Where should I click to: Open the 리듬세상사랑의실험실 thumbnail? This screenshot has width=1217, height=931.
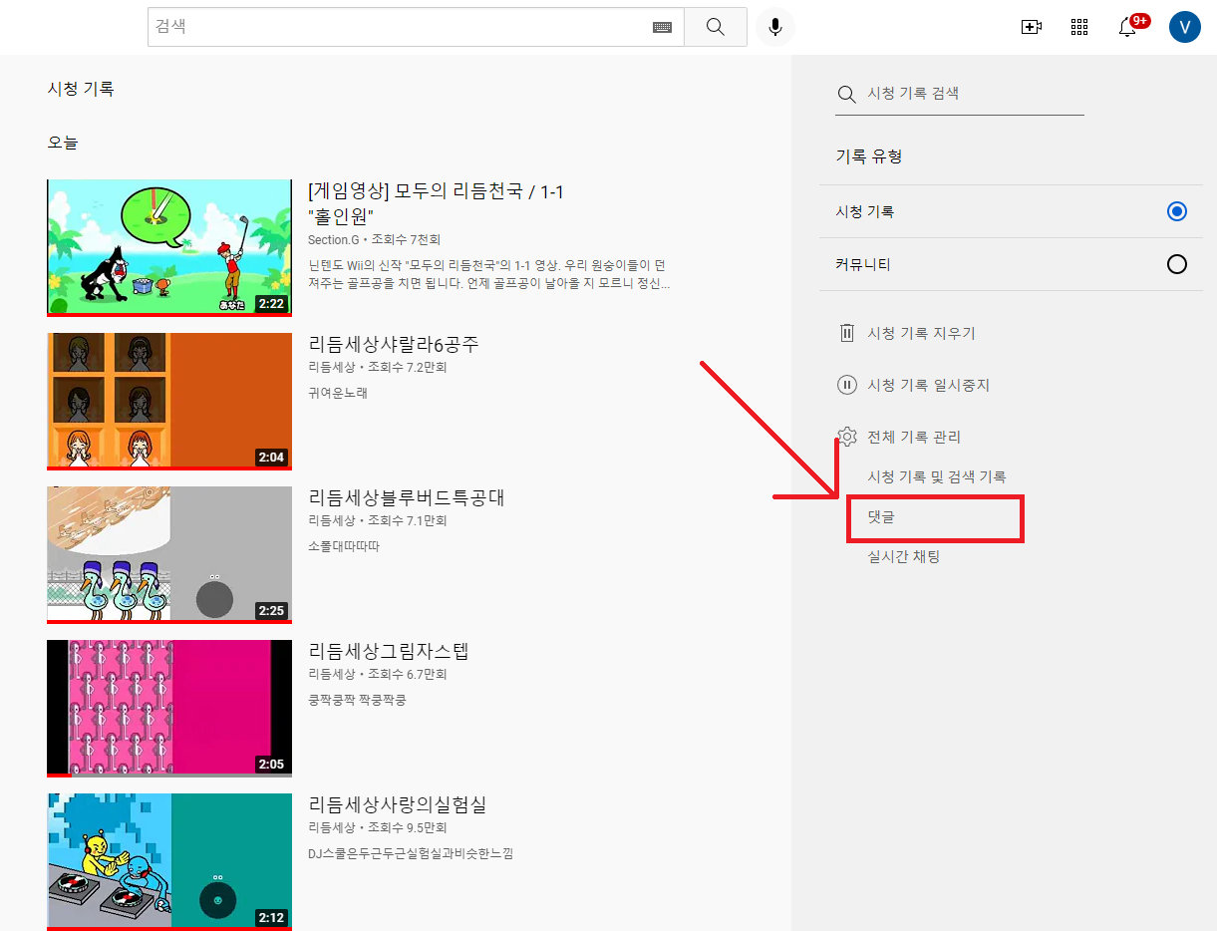[169, 861]
